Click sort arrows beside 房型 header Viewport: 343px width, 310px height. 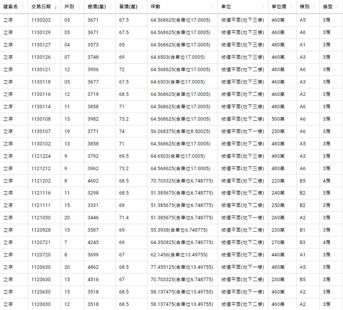click(x=338, y=7)
